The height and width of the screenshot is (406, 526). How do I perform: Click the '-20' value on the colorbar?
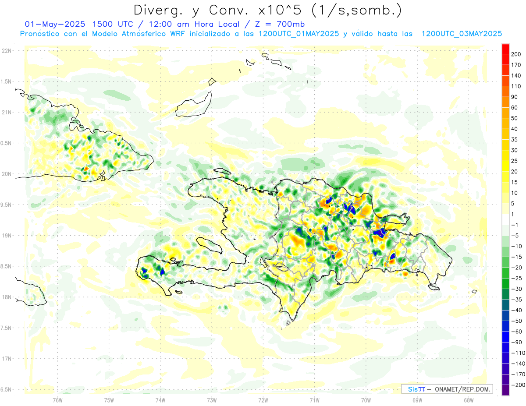(x=516, y=268)
